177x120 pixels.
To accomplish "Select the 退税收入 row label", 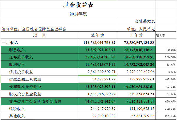I will click(x=40, y=109).
